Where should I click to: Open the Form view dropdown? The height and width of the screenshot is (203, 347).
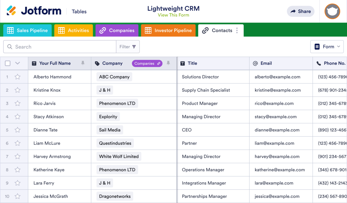click(x=327, y=46)
